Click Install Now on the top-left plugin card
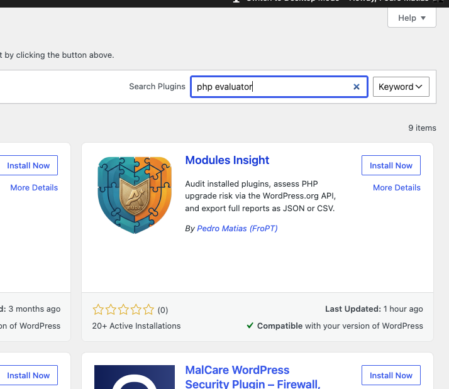 pos(28,165)
